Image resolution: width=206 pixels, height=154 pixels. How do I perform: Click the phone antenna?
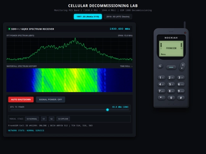[185, 25]
